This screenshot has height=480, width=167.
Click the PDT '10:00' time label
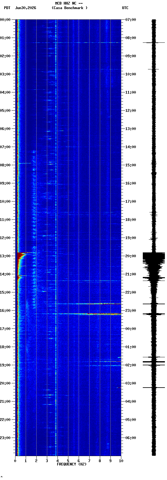[5, 202]
